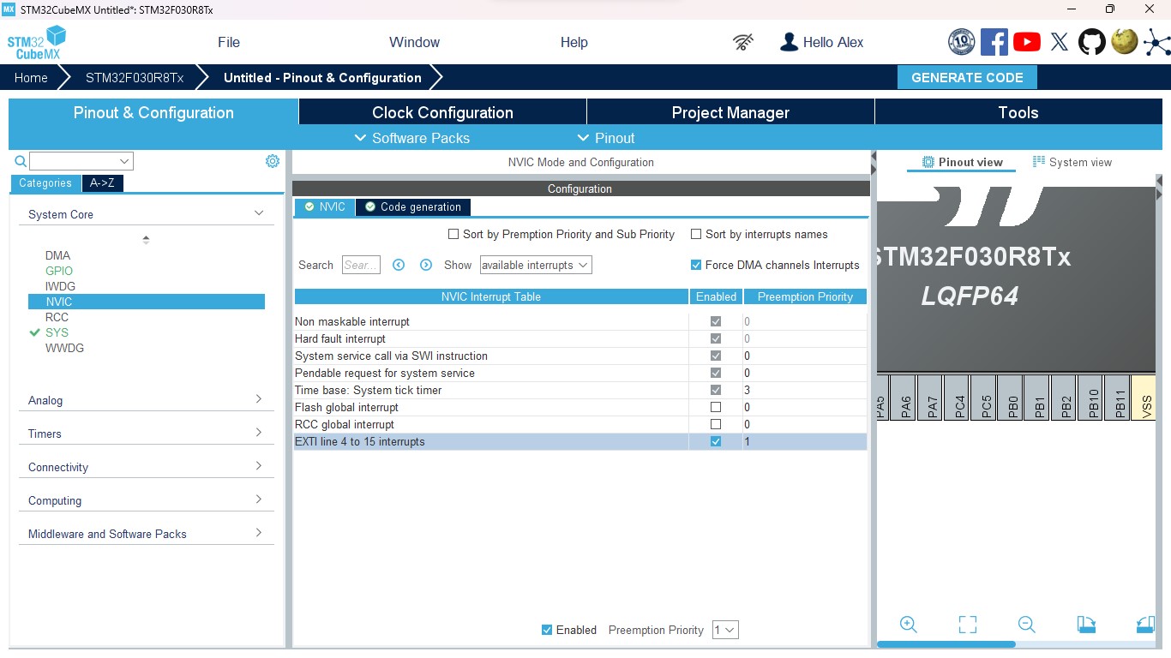Go to Home breadcrumb
This screenshot has height=658, width=1171.
pyautogui.click(x=31, y=77)
